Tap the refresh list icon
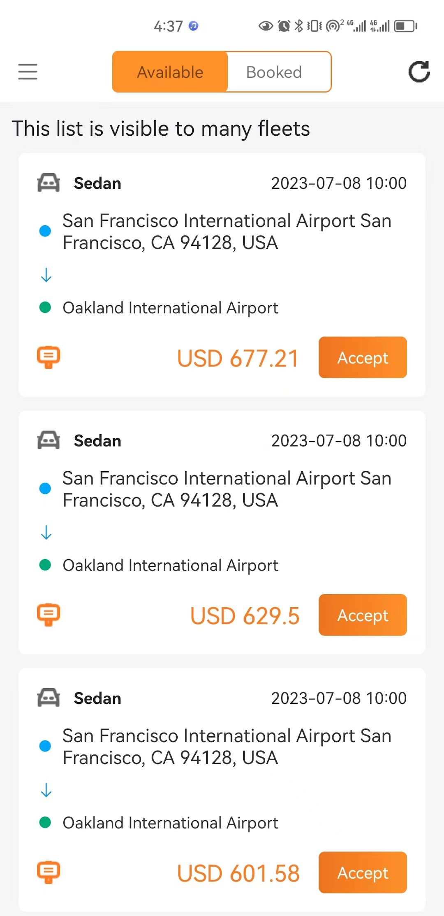This screenshot has width=444, height=916. 419,72
